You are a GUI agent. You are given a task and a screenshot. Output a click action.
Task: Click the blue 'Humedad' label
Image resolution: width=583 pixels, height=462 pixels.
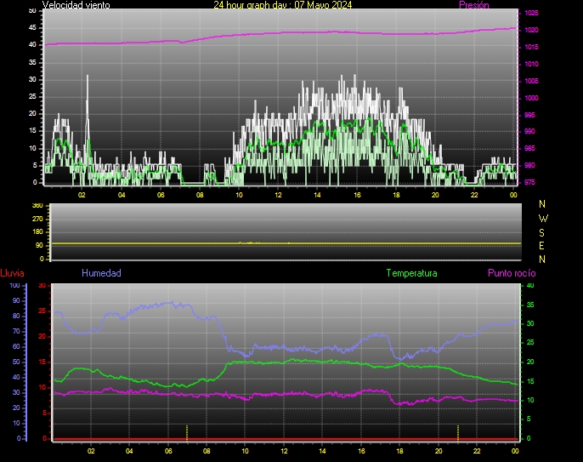[x=101, y=273]
